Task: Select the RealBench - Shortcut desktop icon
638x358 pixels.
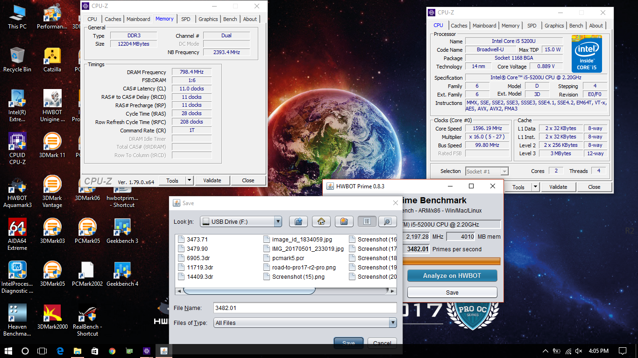Action: click(87, 320)
